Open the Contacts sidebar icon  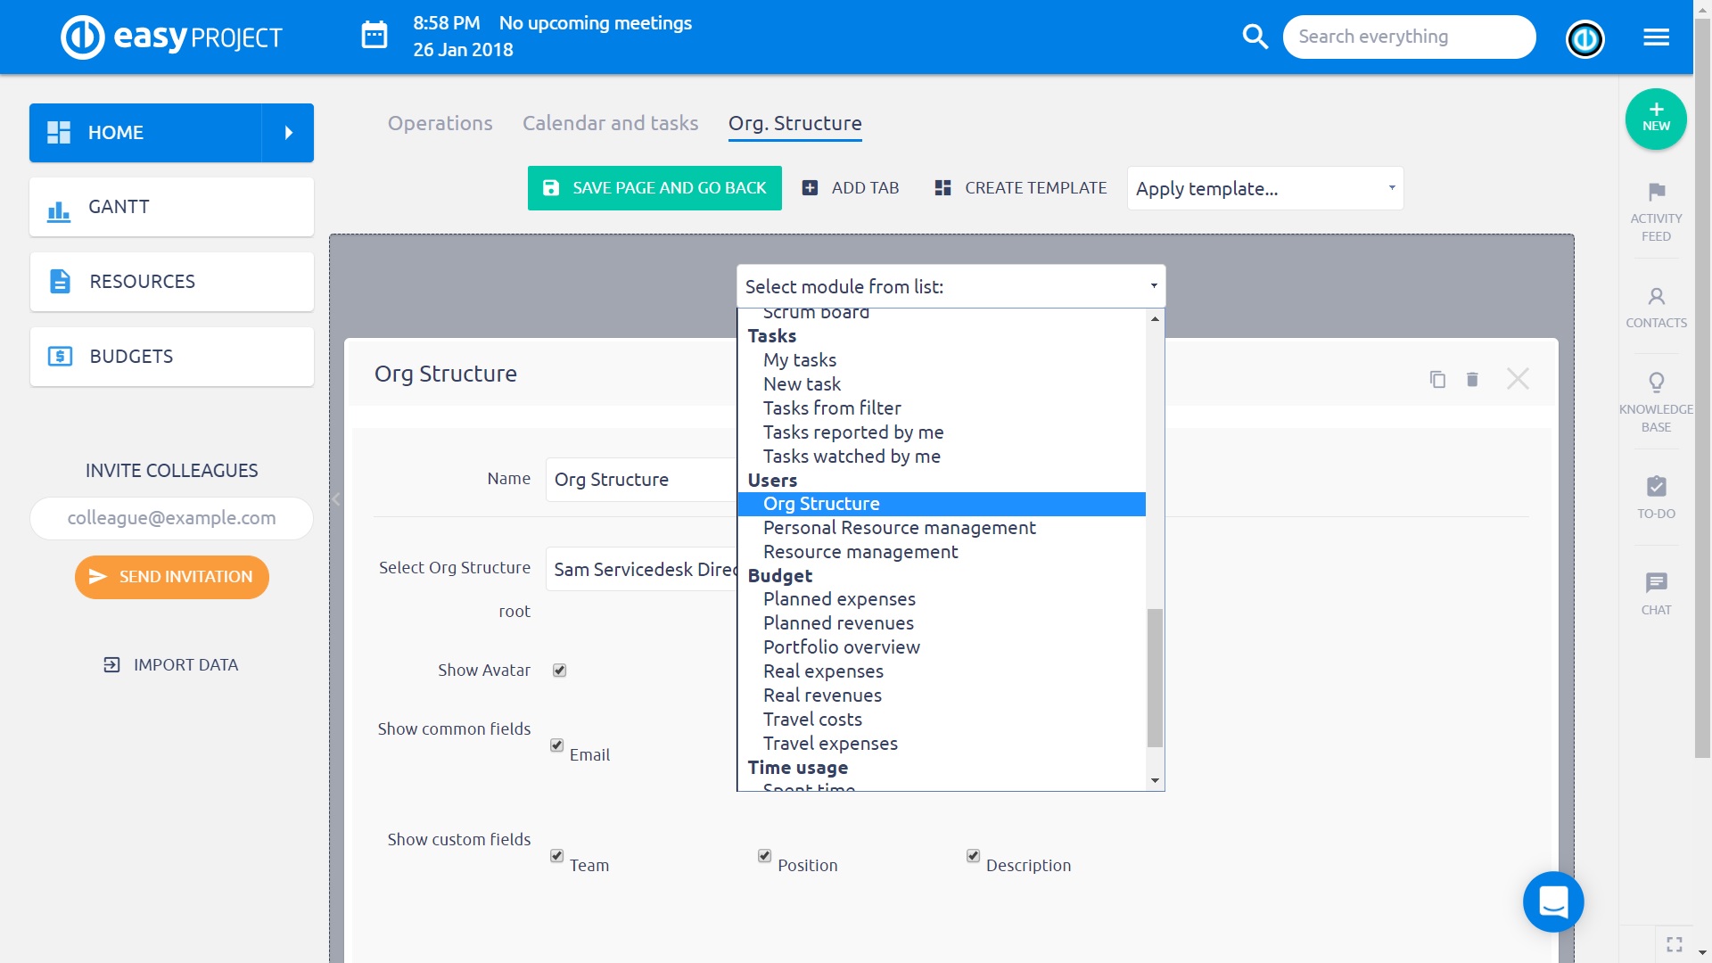click(1656, 297)
